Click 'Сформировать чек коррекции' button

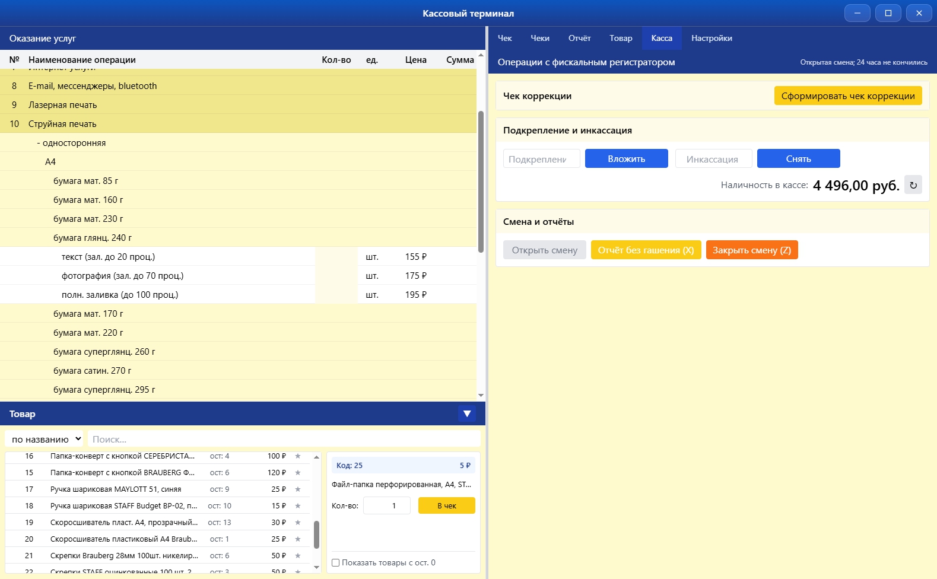point(848,96)
